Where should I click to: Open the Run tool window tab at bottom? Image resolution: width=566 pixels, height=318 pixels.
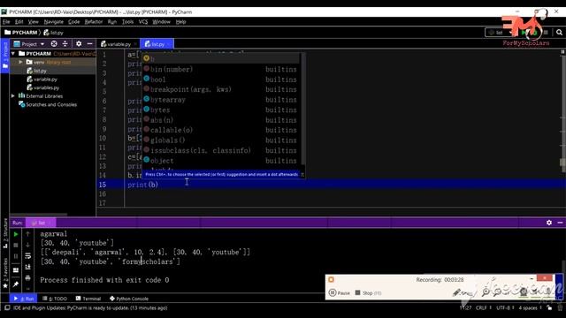click(24, 299)
